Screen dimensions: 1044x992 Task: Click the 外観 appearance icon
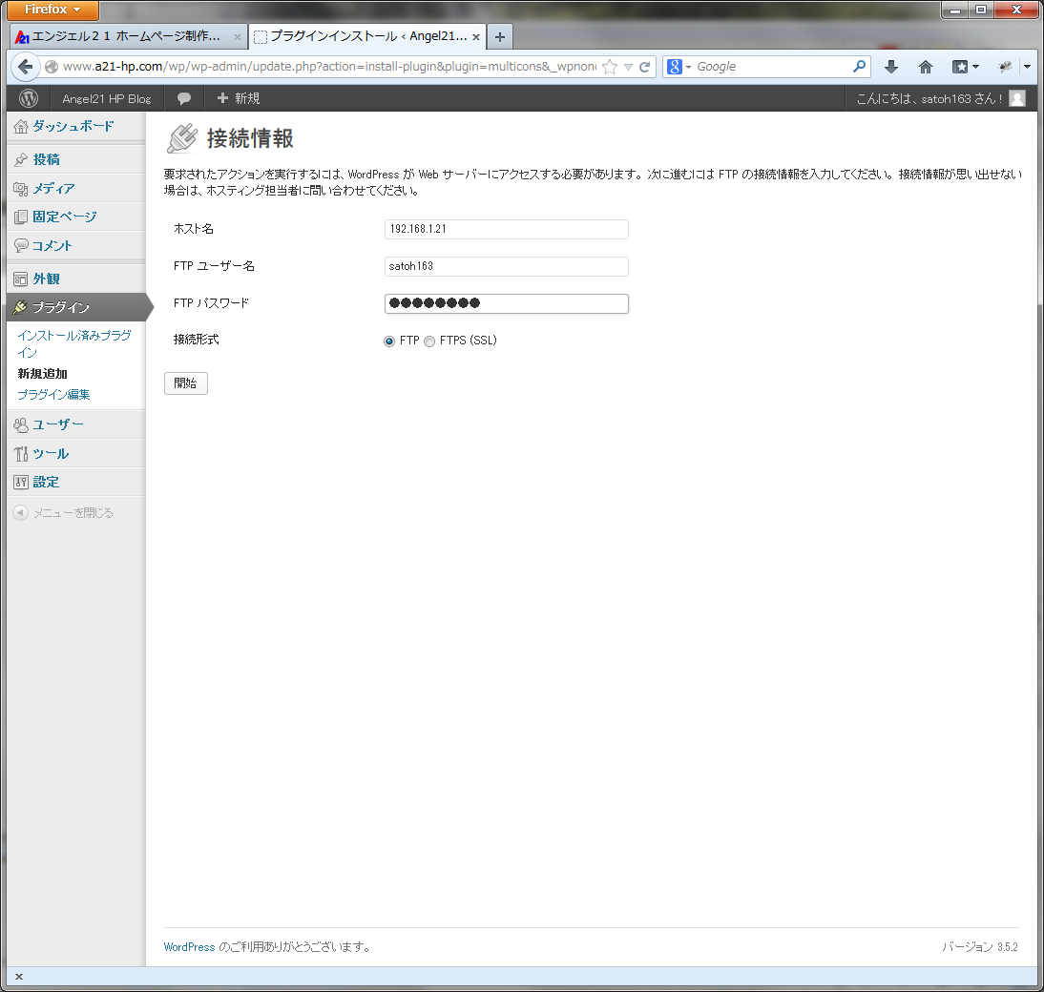[x=21, y=279]
